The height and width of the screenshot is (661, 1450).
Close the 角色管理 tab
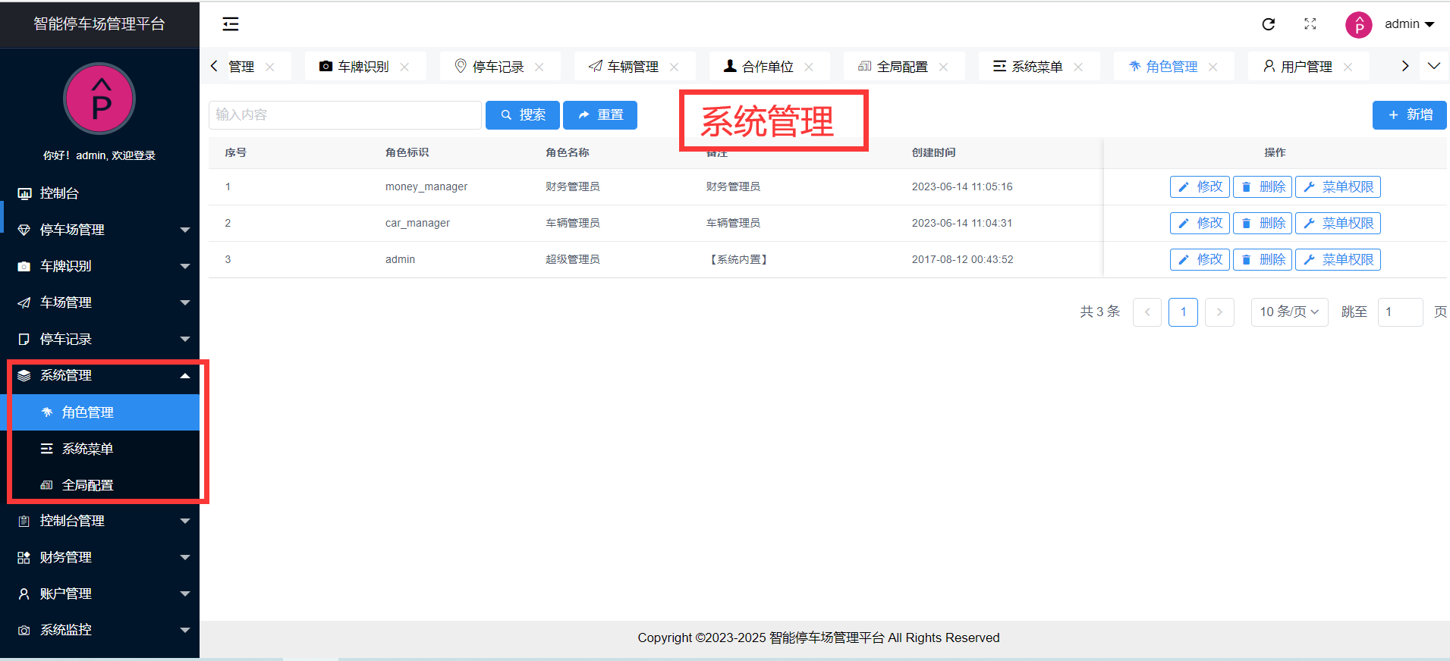tap(1213, 67)
